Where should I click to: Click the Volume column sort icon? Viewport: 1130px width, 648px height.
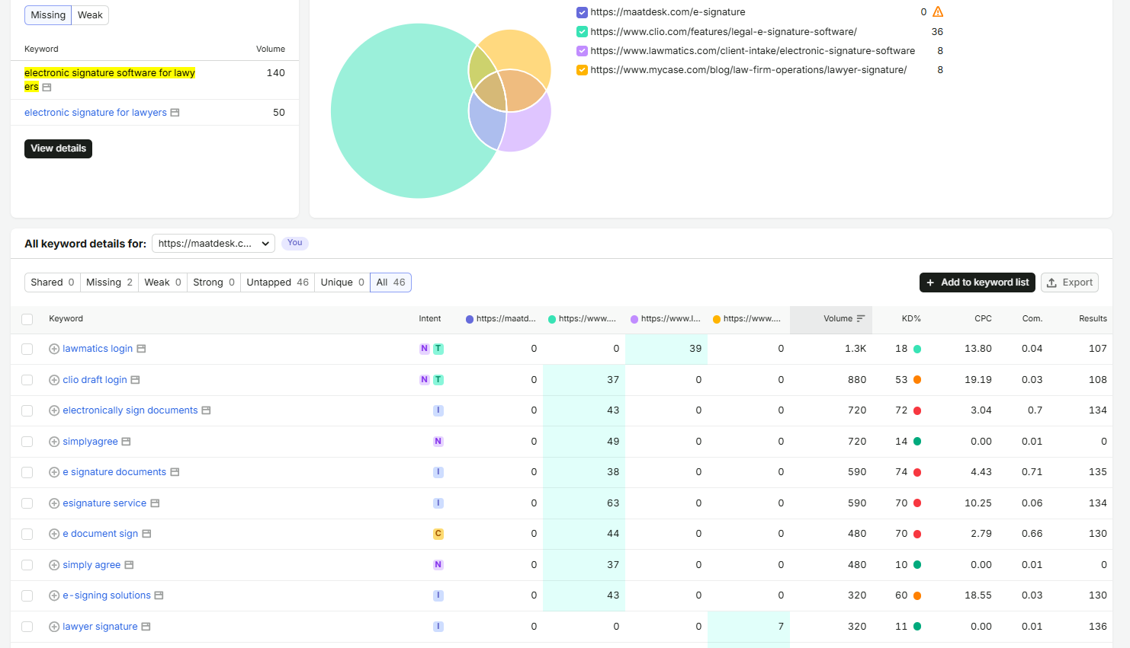tap(861, 319)
